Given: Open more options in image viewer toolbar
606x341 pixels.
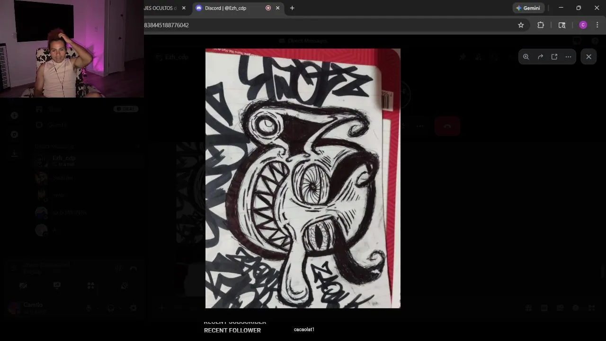Looking at the screenshot, I should [569, 57].
